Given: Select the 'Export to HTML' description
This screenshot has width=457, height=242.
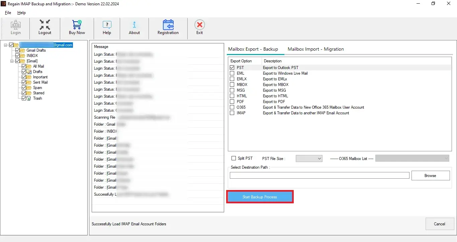Looking at the screenshot, I should coord(275,96).
